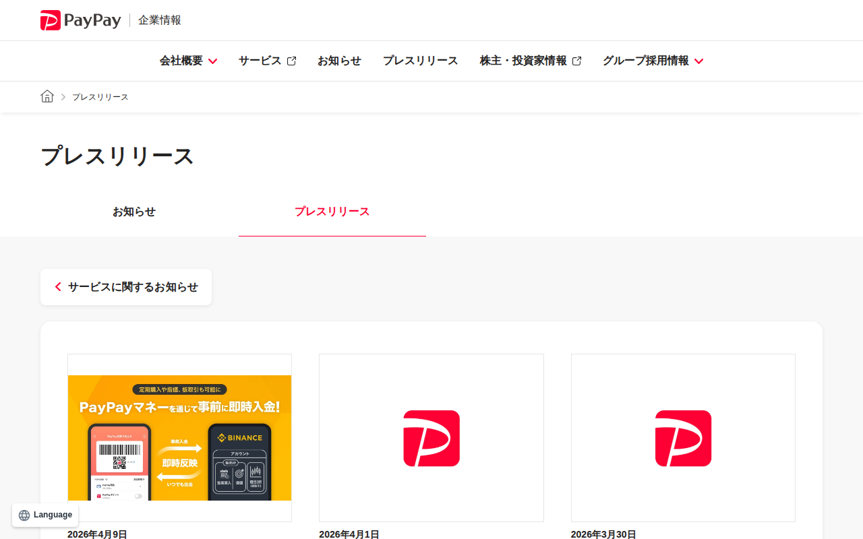863x539 pixels.
Task: Open プレスリリース in the top navigation bar
Action: (421, 61)
